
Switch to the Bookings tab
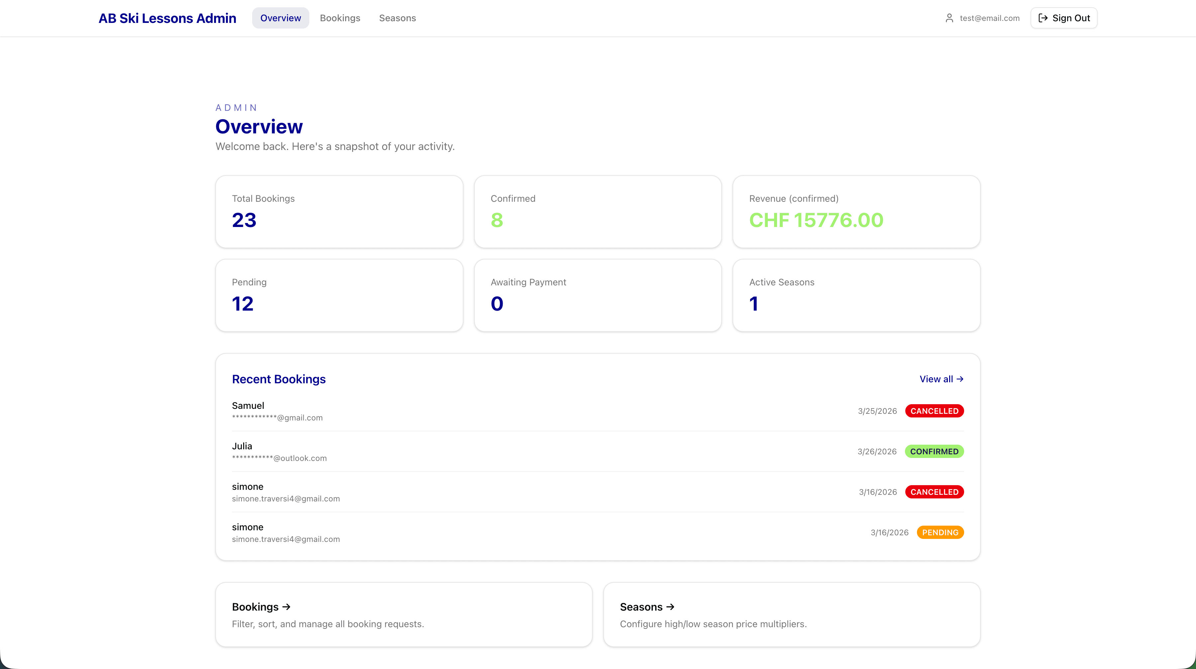(x=340, y=18)
